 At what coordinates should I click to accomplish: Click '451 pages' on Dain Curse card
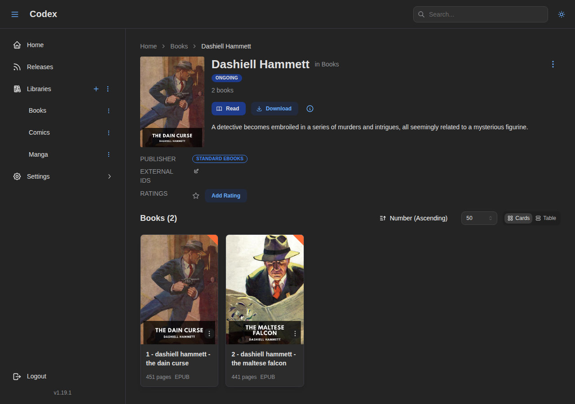click(159, 377)
